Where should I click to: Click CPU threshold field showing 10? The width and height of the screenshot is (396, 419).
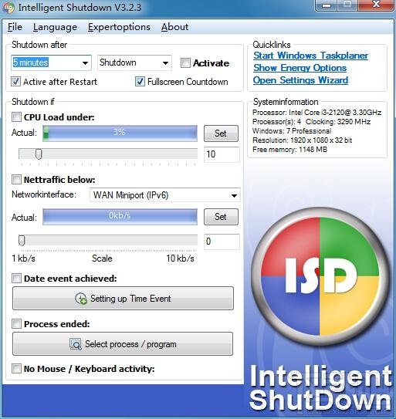click(222, 154)
